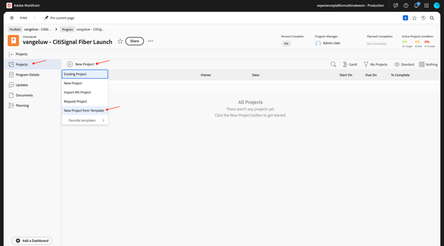The width and height of the screenshot is (444, 246).
Task: Open the New Project dropdown button
Action: pos(81,64)
